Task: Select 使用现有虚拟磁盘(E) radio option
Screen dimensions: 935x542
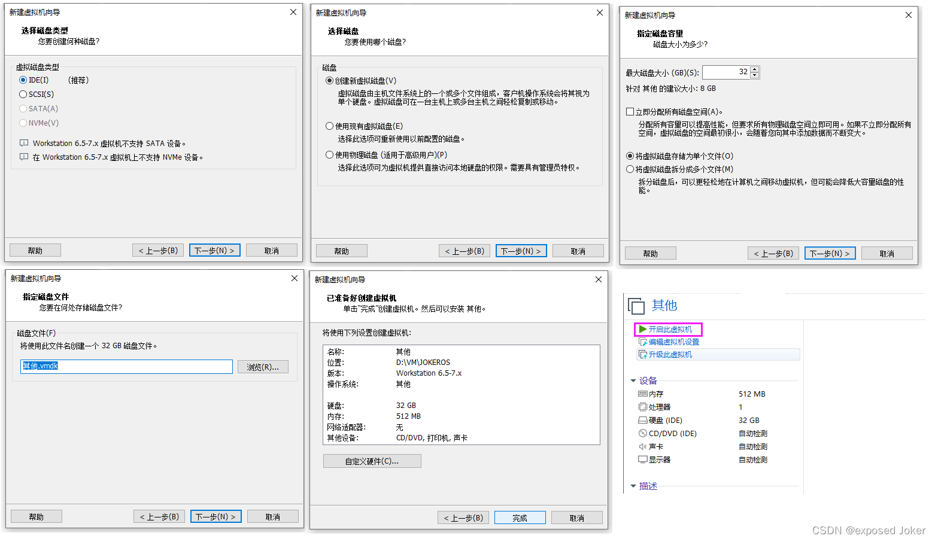Action: point(329,126)
